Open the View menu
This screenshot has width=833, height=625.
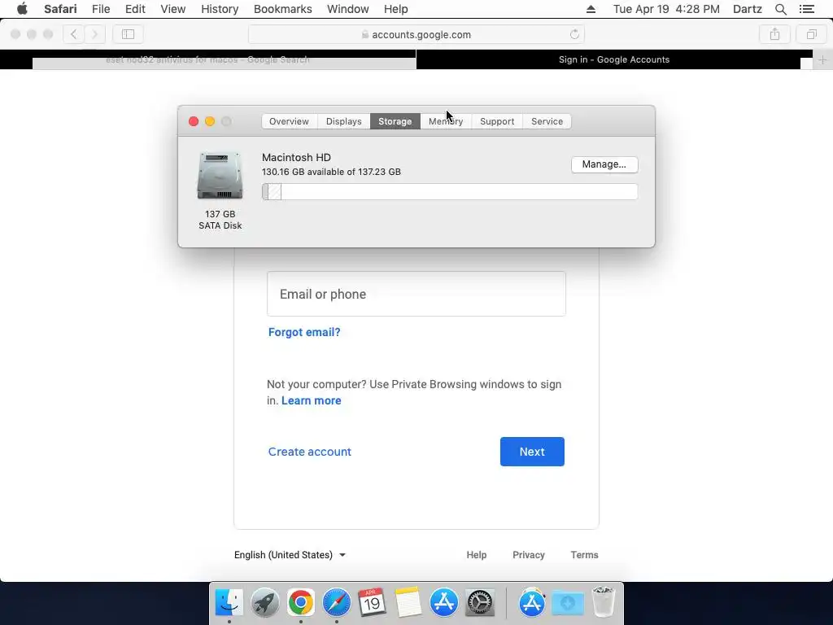(173, 9)
